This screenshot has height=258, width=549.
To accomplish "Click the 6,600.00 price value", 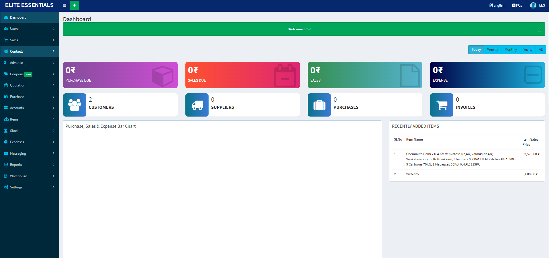I will [x=530, y=174].
